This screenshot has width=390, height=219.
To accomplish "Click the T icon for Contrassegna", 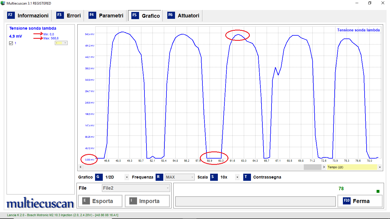I will (247, 177).
